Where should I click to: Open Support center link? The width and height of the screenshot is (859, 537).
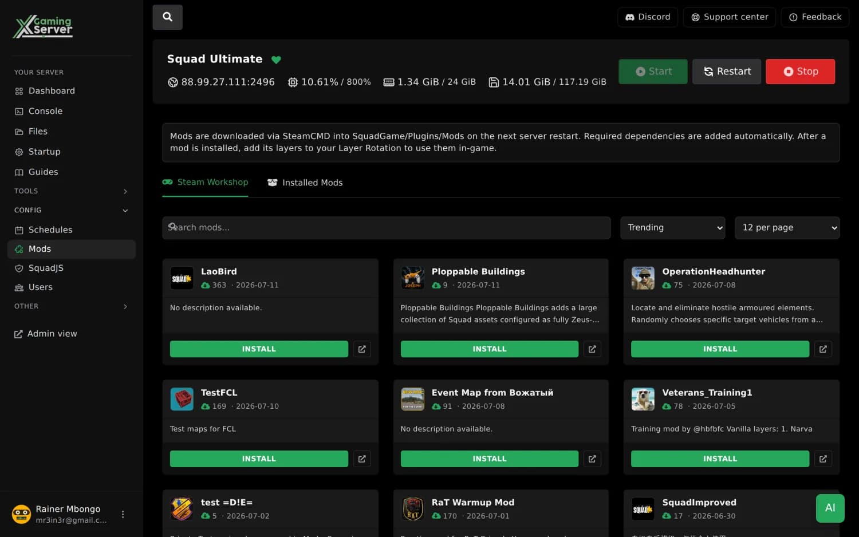(x=730, y=17)
